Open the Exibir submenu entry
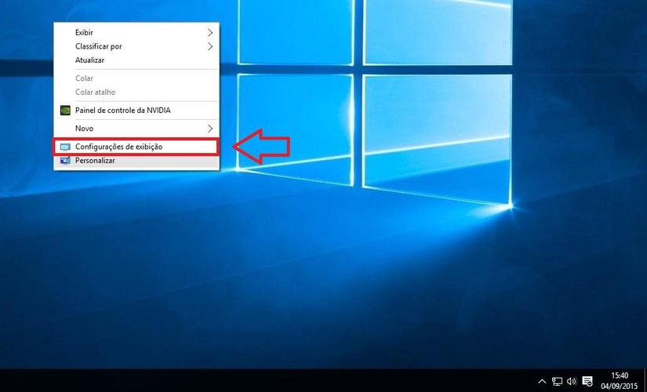 [x=136, y=32]
